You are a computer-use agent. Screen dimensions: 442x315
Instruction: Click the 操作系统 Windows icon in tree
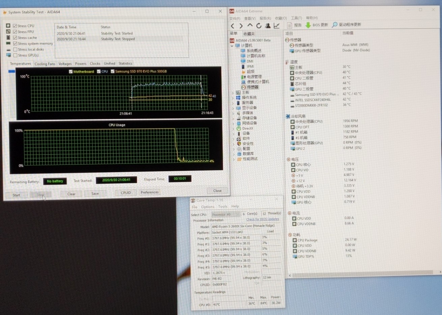click(238, 97)
